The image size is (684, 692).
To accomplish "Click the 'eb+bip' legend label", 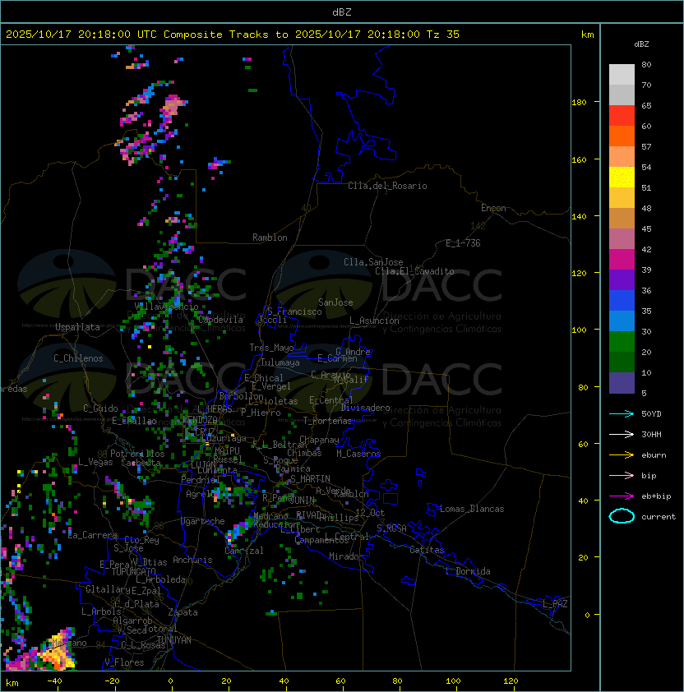I will click(x=656, y=496).
